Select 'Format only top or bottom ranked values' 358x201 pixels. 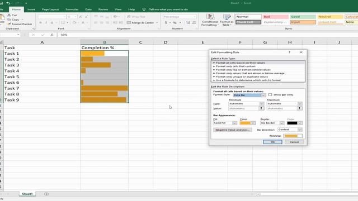pos(243,70)
